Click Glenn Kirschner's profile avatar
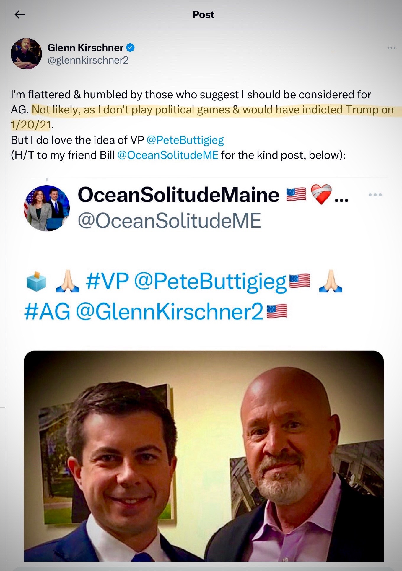Screen dimensions: 402x571 click(x=26, y=54)
